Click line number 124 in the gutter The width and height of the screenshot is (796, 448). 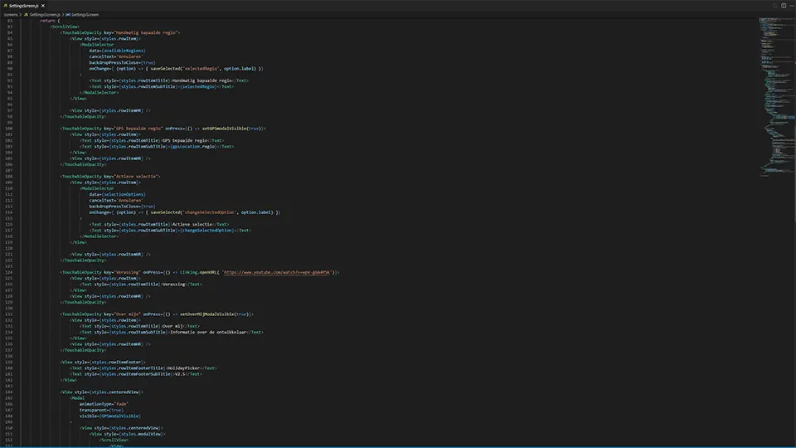point(8,272)
